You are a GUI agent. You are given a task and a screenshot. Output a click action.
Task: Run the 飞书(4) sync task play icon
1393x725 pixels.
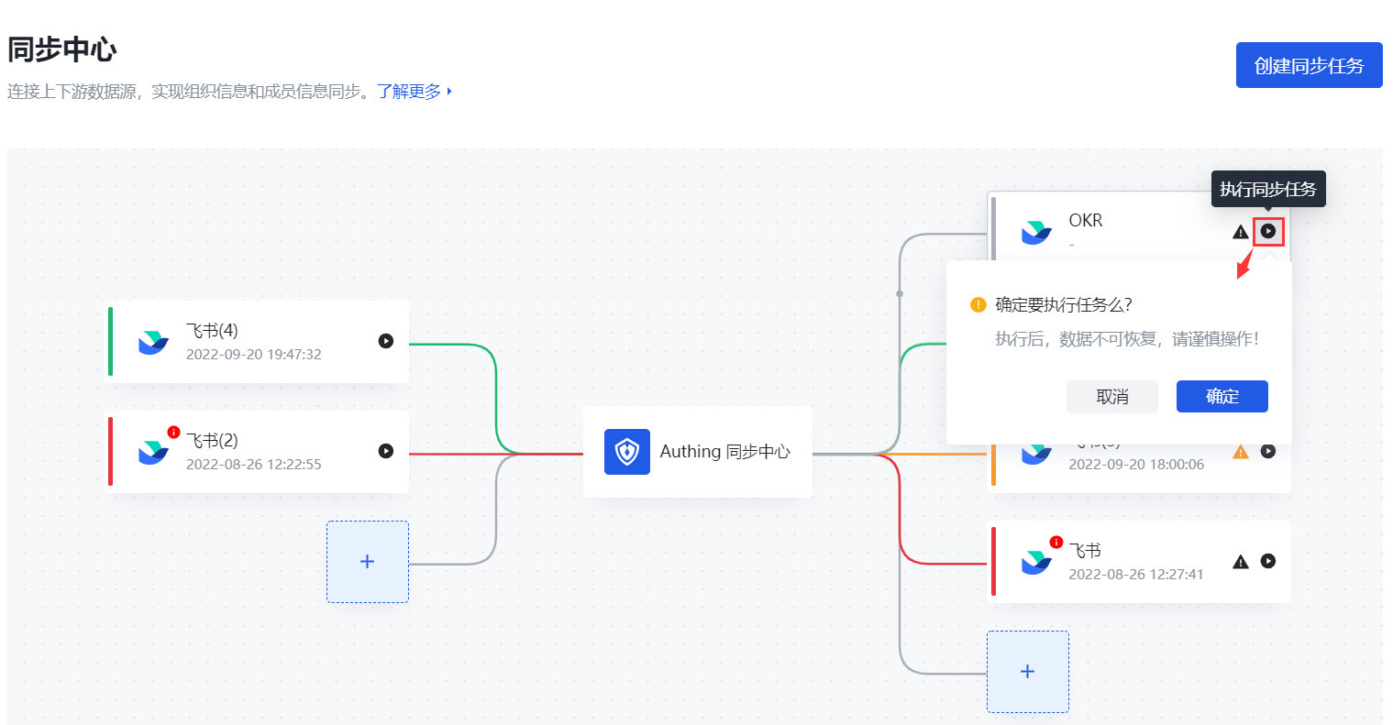point(386,341)
